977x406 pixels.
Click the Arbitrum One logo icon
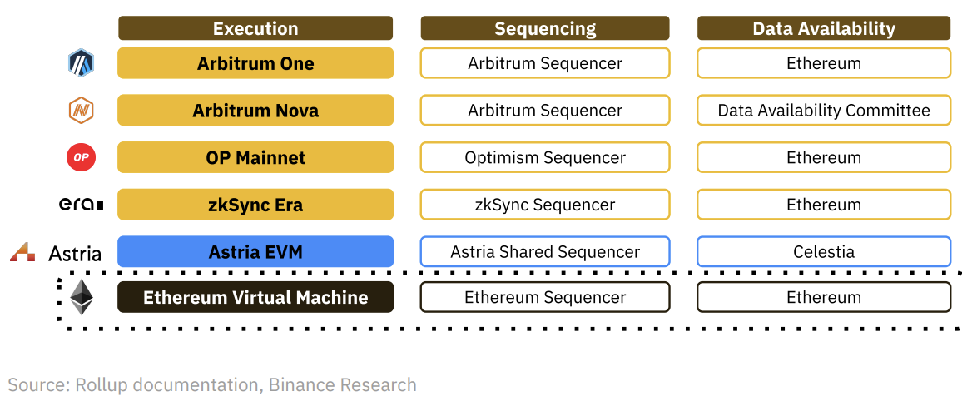(x=81, y=63)
